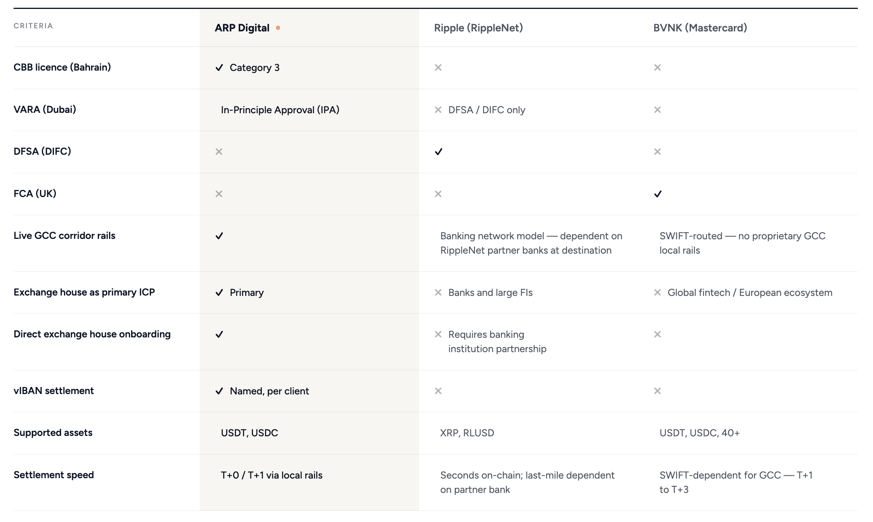Click BVNK's checkmark in the FCA (UK) row

tap(658, 194)
